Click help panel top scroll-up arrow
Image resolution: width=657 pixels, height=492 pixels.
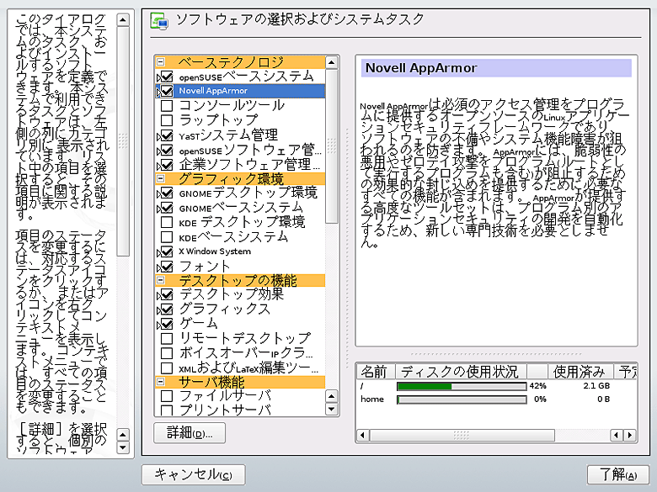[x=123, y=19]
